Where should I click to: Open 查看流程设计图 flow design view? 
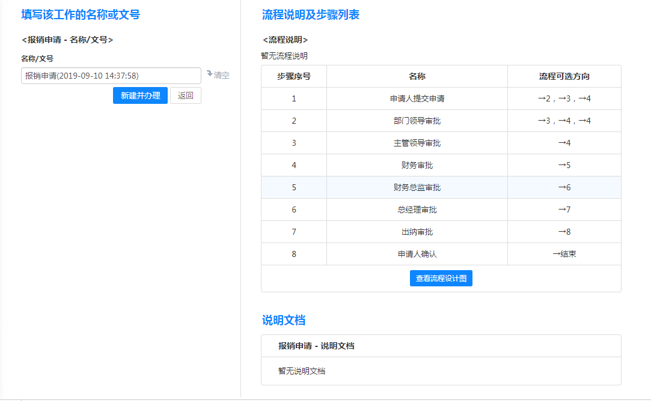coord(441,279)
